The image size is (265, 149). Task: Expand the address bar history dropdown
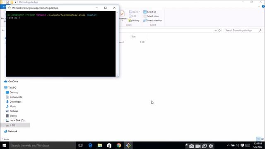click(x=215, y=30)
